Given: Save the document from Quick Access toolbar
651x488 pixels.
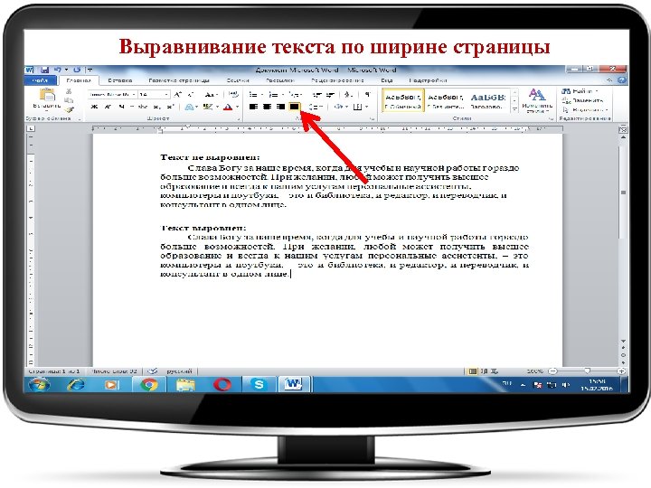Looking at the screenshot, I should pyautogui.click(x=44, y=70).
